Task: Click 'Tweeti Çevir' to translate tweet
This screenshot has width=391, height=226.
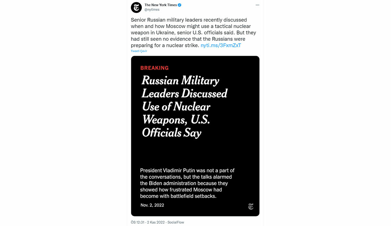Action: coord(139,51)
